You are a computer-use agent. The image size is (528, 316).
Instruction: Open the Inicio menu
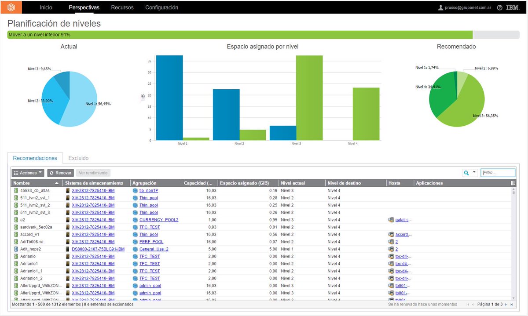(46, 7)
